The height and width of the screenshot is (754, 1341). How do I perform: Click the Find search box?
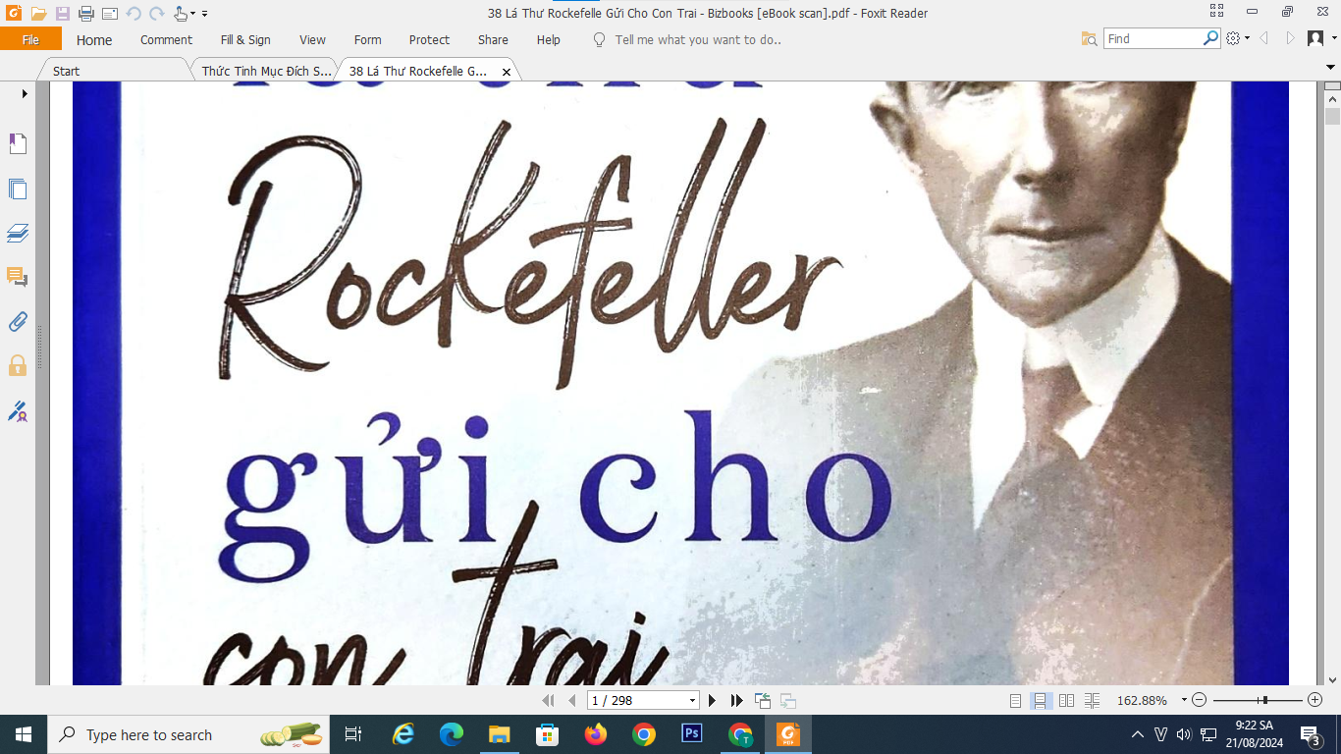pyautogui.click(x=1153, y=39)
